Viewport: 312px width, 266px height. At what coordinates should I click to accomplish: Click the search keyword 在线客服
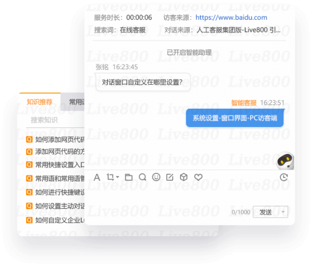click(133, 30)
